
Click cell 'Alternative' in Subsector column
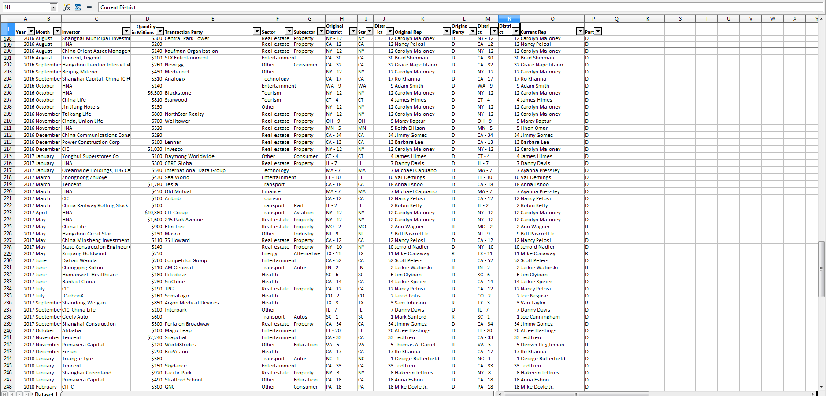coord(310,253)
